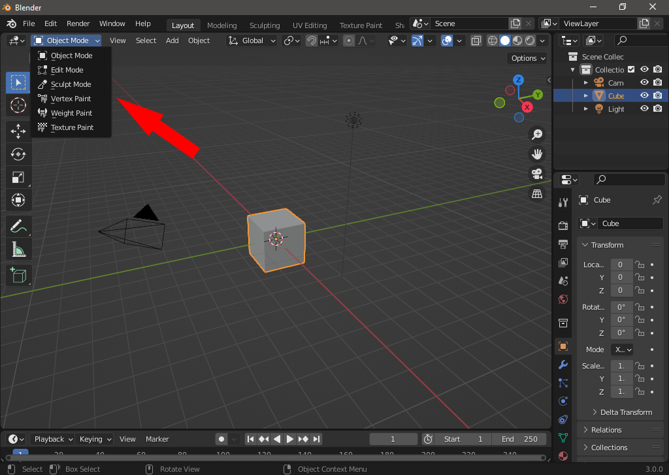This screenshot has height=475, width=669.
Task: Hide the Cube object in outliner
Action: tap(644, 96)
